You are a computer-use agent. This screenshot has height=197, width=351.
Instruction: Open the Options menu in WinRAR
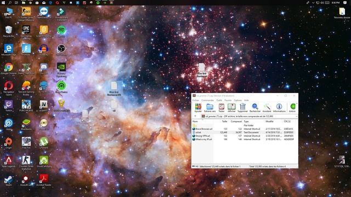237,100
